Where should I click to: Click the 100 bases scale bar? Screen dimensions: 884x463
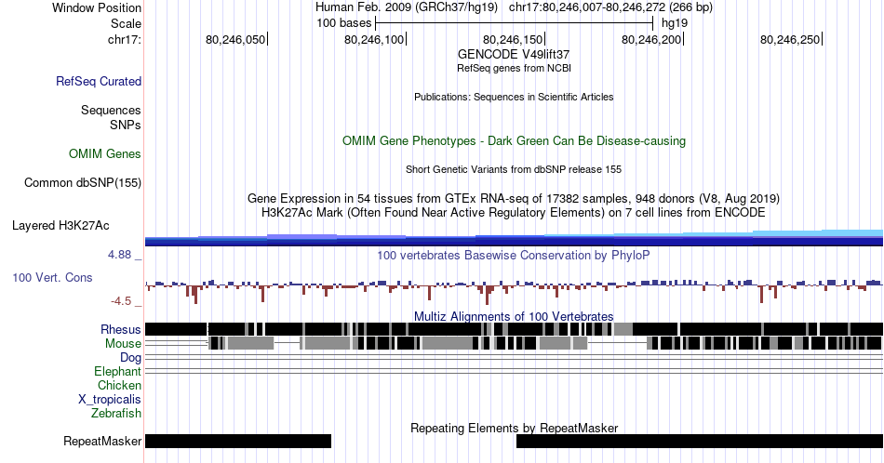coord(514,23)
